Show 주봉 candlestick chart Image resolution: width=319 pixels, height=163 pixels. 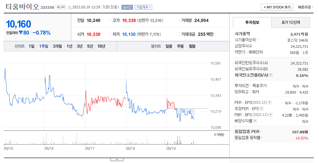(x=180, y=46)
